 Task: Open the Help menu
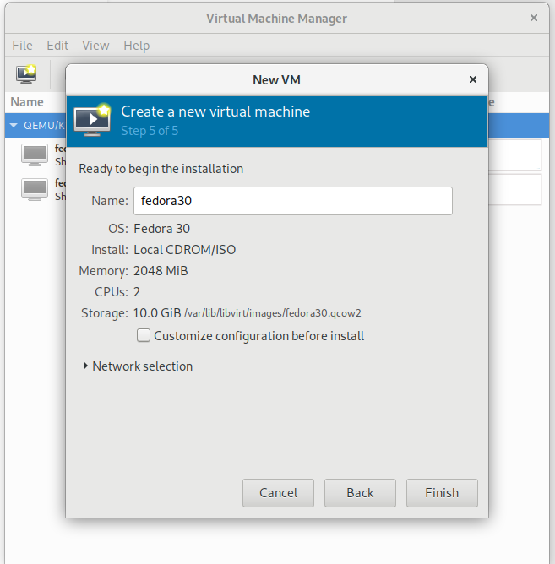click(x=136, y=46)
